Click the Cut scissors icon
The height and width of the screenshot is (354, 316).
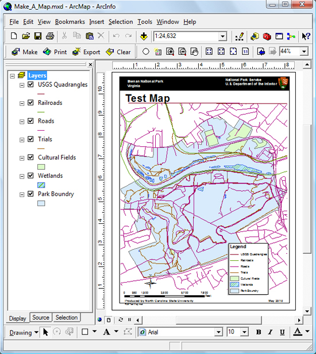(x=64, y=36)
